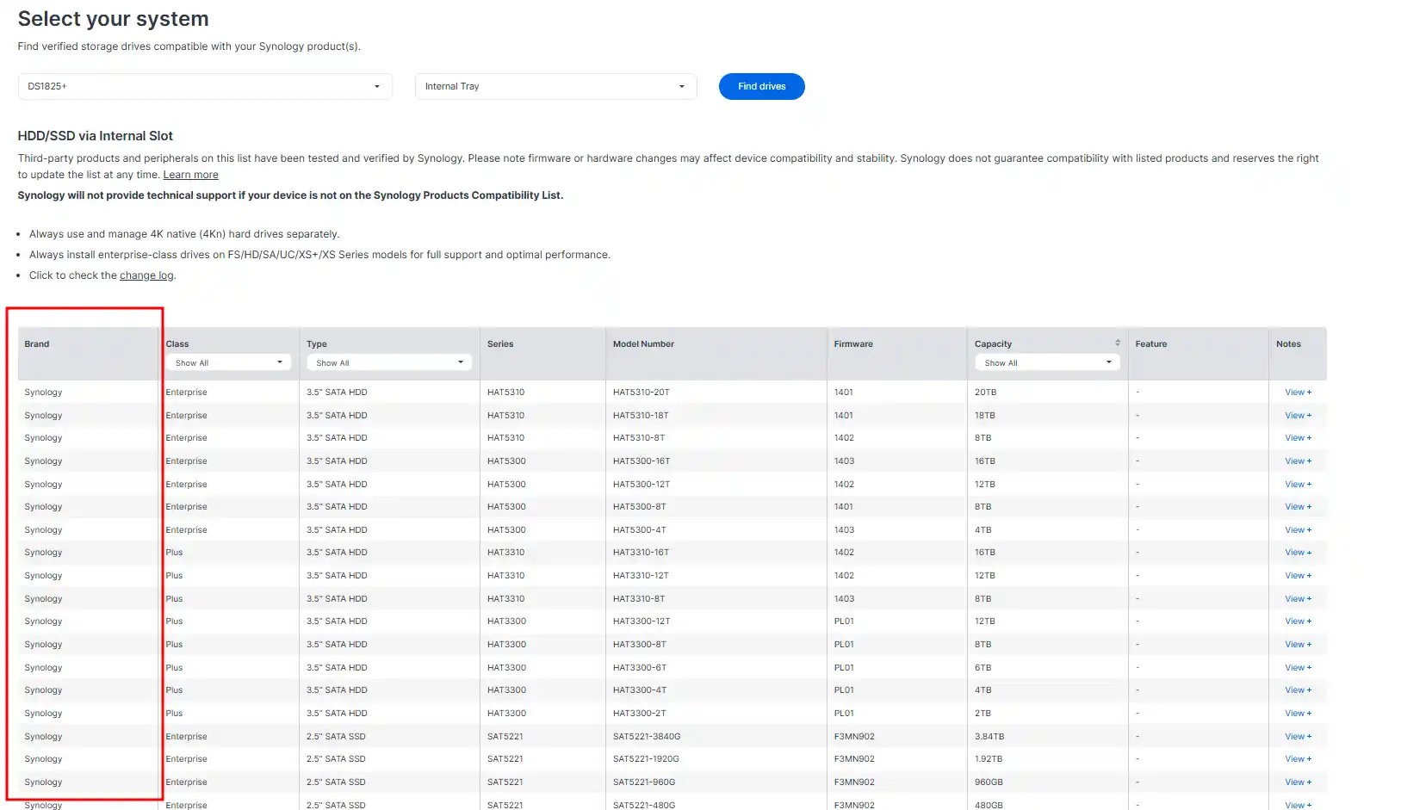This screenshot has width=1407, height=810.
Task: Click firmware F3MN902 in SAT5221-1920G row
Action: click(854, 759)
